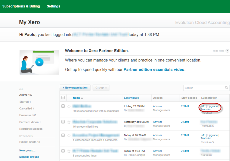Click Manage users in Today 10:26 AM row

[162, 139]
